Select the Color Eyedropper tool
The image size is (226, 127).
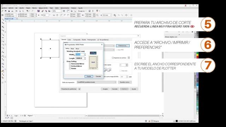pyautogui.click(x=3, y=71)
